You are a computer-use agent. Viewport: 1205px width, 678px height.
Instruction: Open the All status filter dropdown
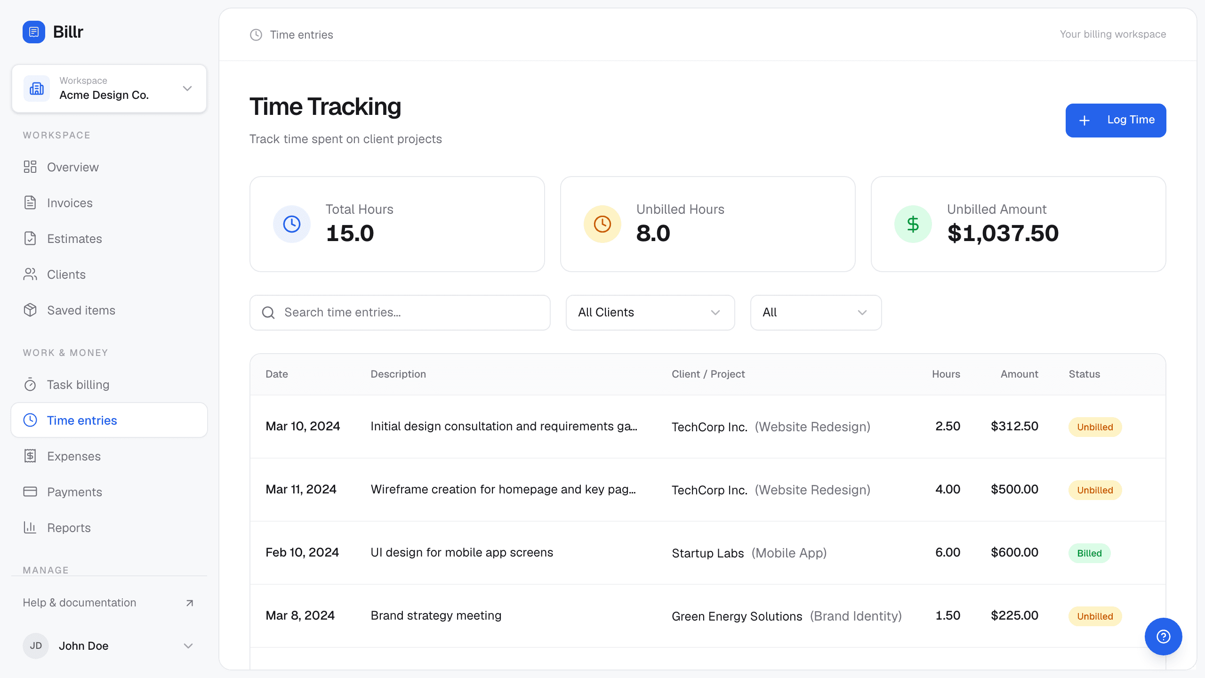coord(816,313)
